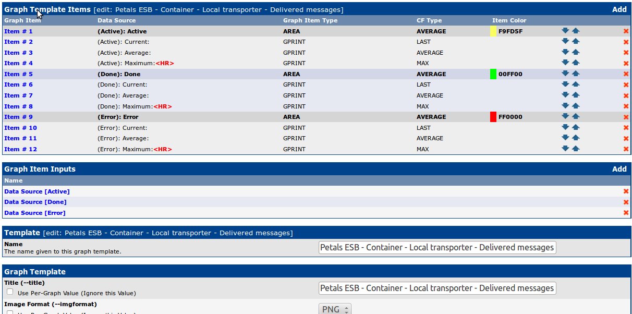Image resolution: width=632 pixels, height=314 pixels.
Task: Remove Data Source [Active] input
Action: [x=626, y=191]
